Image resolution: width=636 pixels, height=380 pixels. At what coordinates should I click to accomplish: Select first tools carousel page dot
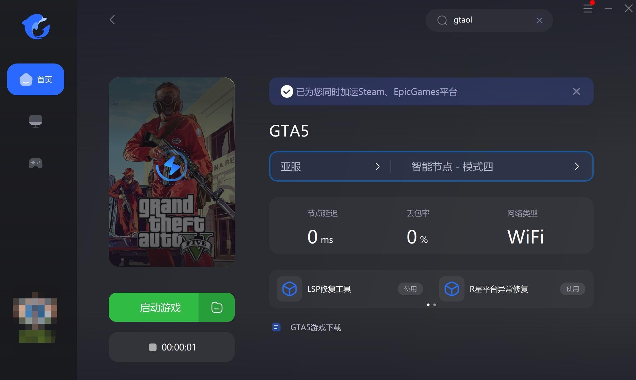(428, 305)
